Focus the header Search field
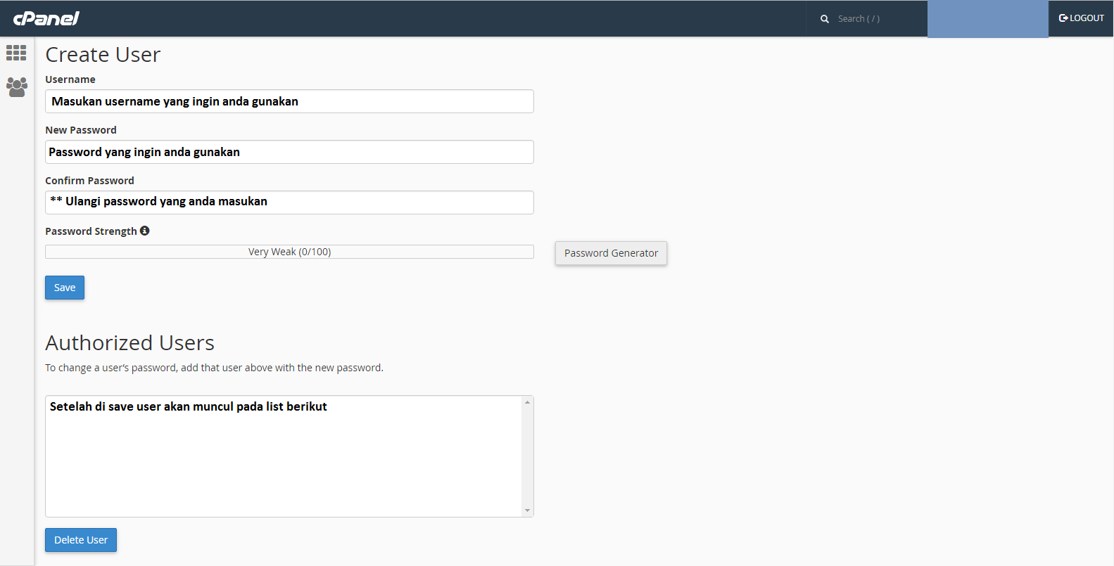The width and height of the screenshot is (1114, 566). point(876,19)
